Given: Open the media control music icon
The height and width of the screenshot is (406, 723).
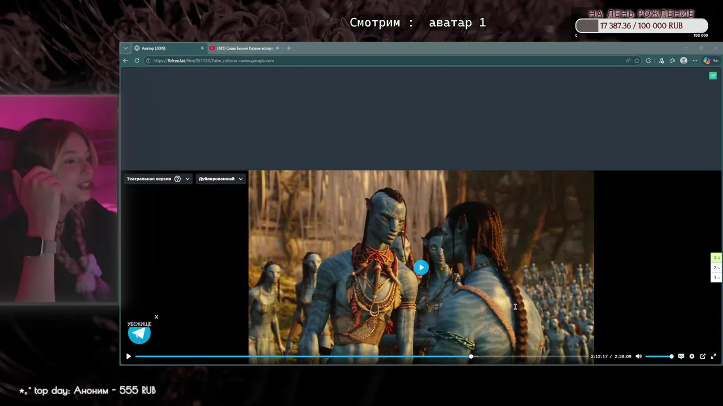Looking at the screenshot, I should [661, 60].
